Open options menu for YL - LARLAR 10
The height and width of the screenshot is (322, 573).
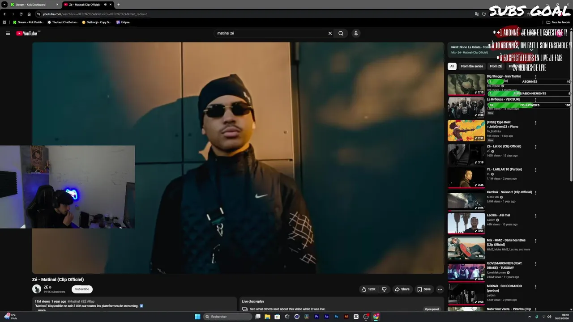click(x=536, y=170)
